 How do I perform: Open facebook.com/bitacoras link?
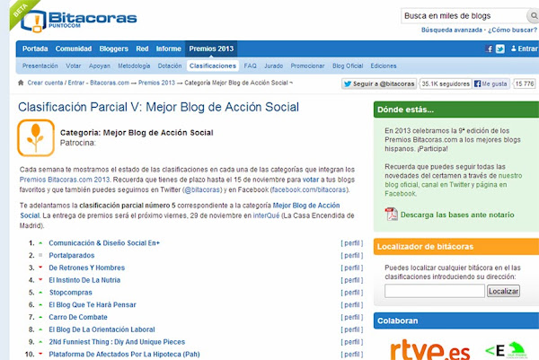(309, 189)
